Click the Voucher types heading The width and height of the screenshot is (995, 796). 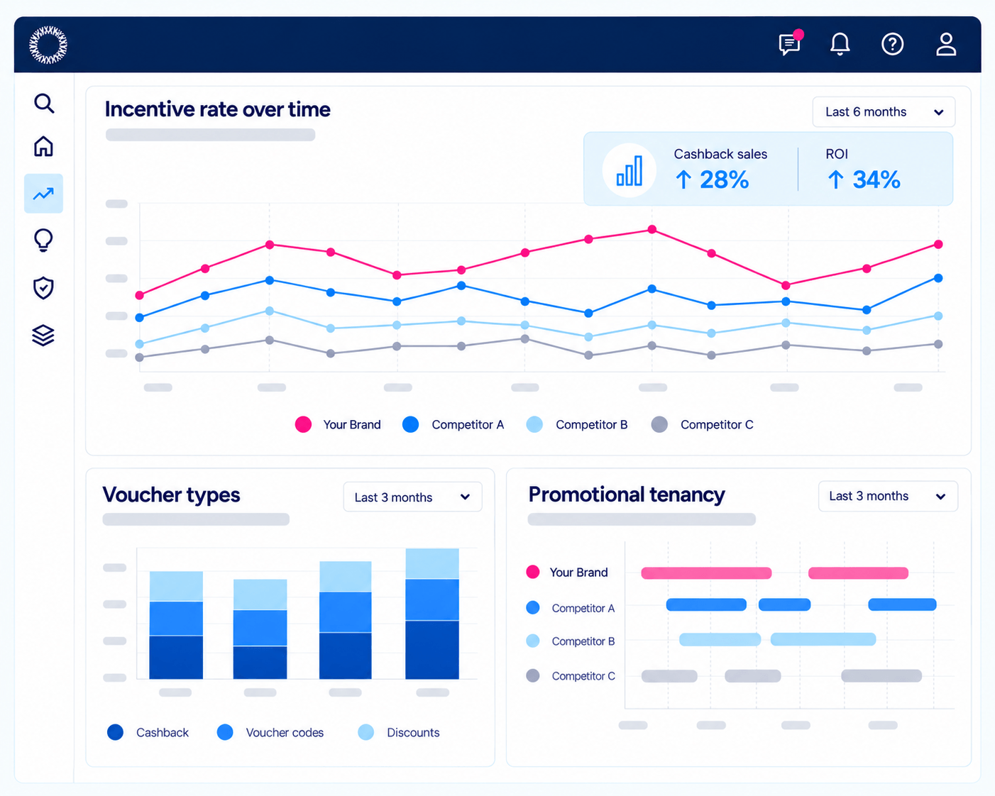point(171,494)
